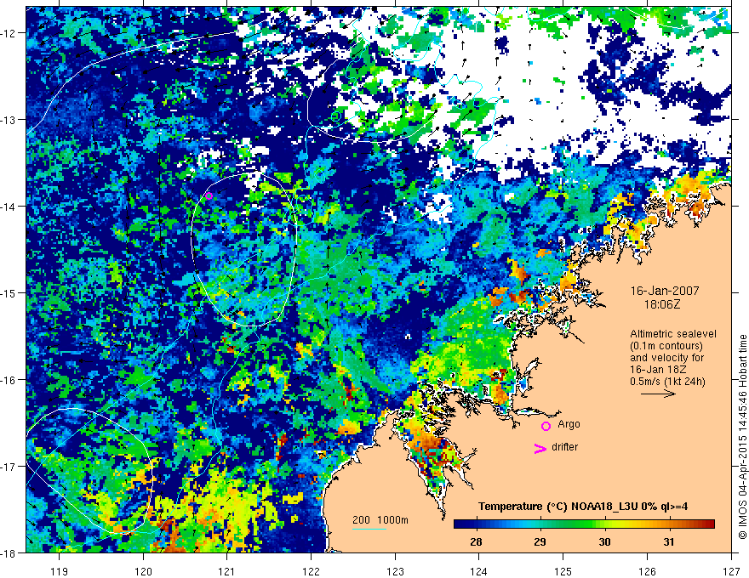This screenshot has height=578, width=749.
Task: Click the latitude axis label -18
Action: point(9,553)
